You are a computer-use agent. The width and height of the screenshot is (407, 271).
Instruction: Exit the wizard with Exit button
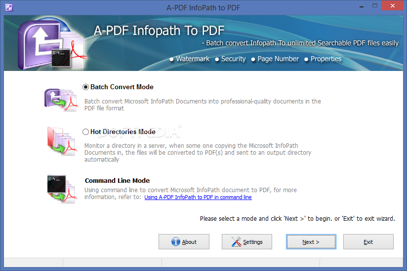(x=368, y=242)
